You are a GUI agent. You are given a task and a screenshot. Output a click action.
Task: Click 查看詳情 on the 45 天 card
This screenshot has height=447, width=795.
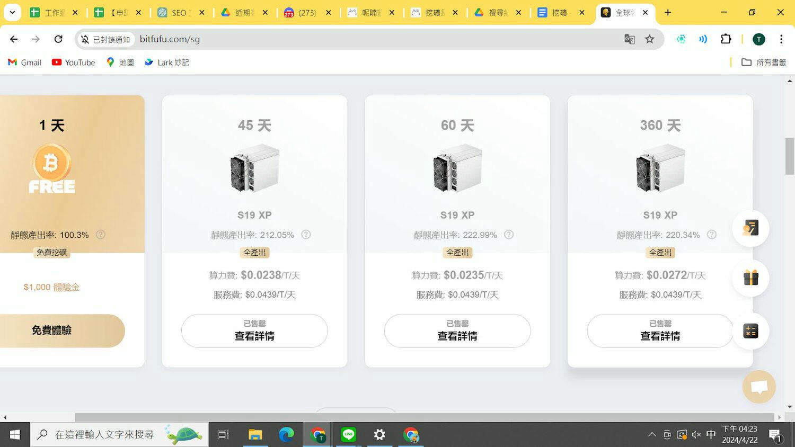pyautogui.click(x=254, y=331)
